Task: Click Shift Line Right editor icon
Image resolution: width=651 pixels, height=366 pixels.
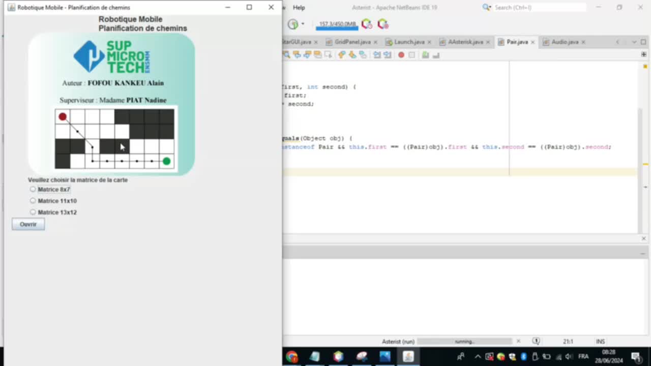Action: (x=387, y=55)
